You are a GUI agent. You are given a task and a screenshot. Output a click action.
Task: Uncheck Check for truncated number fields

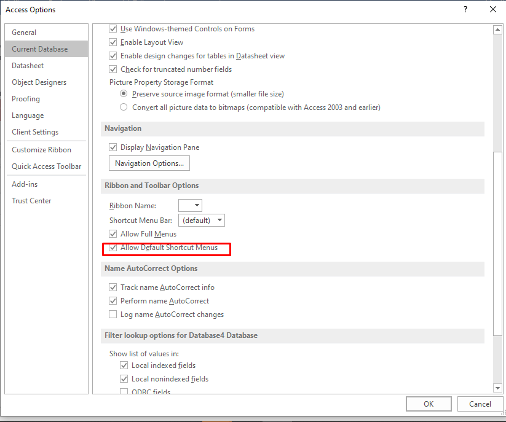pyautogui.click(x=113, y=69)
